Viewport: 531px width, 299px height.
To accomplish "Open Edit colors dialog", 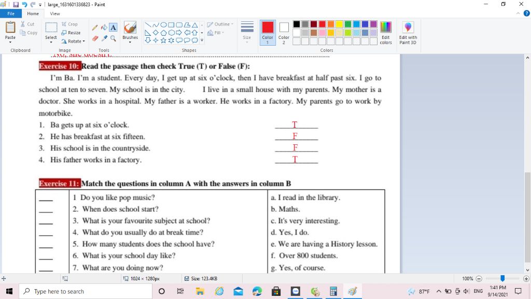I will (x=386, y=33).
